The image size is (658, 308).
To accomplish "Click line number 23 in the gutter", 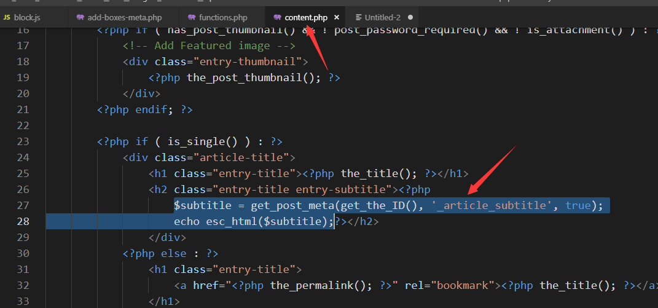I will tap(23, 141).
